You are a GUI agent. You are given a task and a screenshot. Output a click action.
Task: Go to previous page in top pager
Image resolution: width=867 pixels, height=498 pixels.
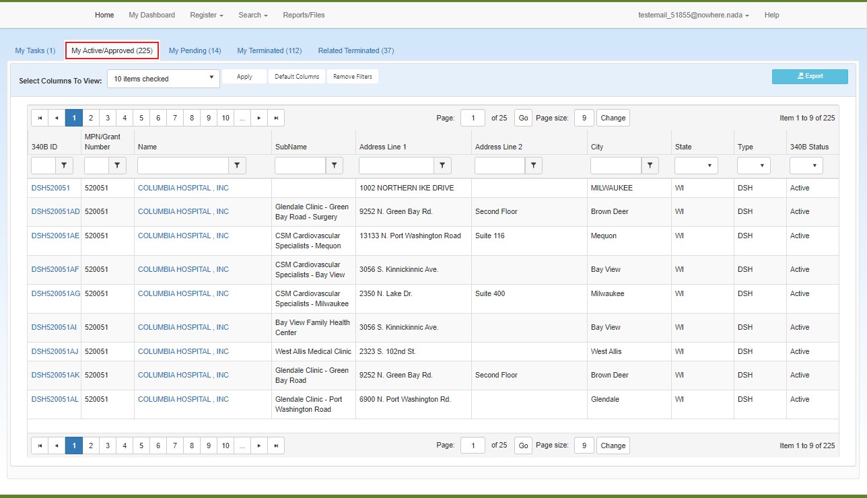[57, 118]
